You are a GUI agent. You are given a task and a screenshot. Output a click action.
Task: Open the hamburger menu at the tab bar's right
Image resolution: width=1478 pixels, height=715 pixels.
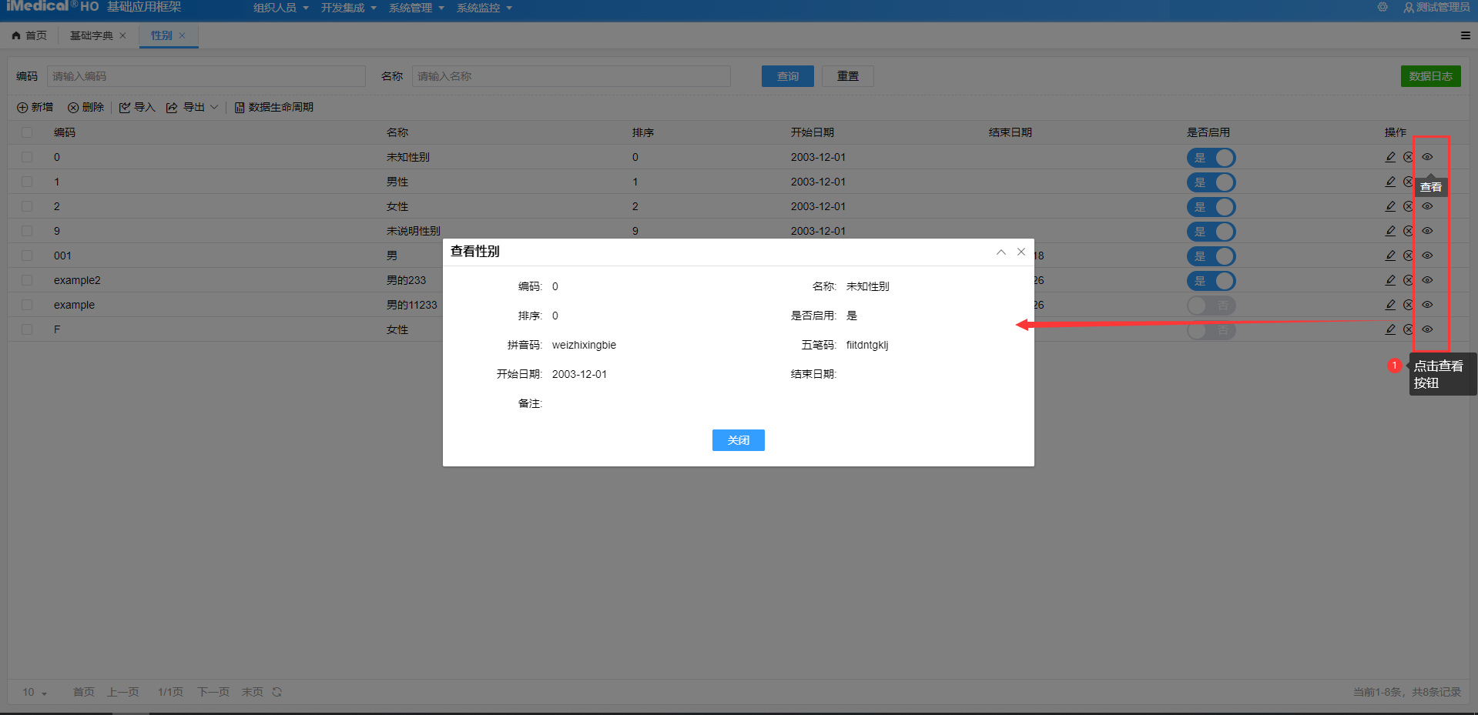click(1465, 35)
